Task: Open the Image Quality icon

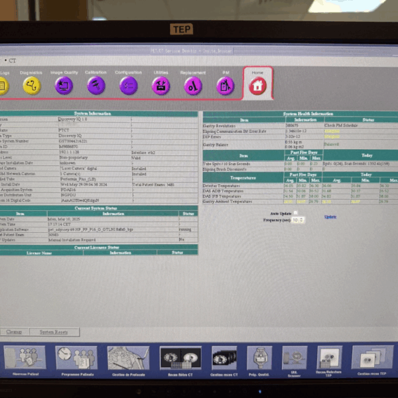Action: [x=64, y=86]
